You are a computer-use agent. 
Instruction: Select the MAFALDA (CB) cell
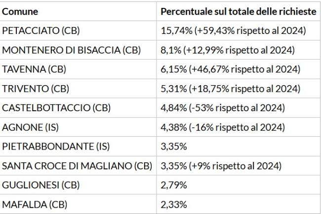35,204
